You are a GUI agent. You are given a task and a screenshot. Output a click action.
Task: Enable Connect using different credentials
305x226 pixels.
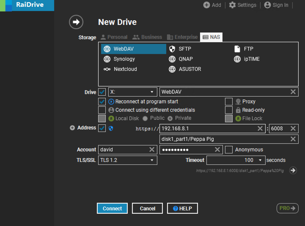pos(102,110)
